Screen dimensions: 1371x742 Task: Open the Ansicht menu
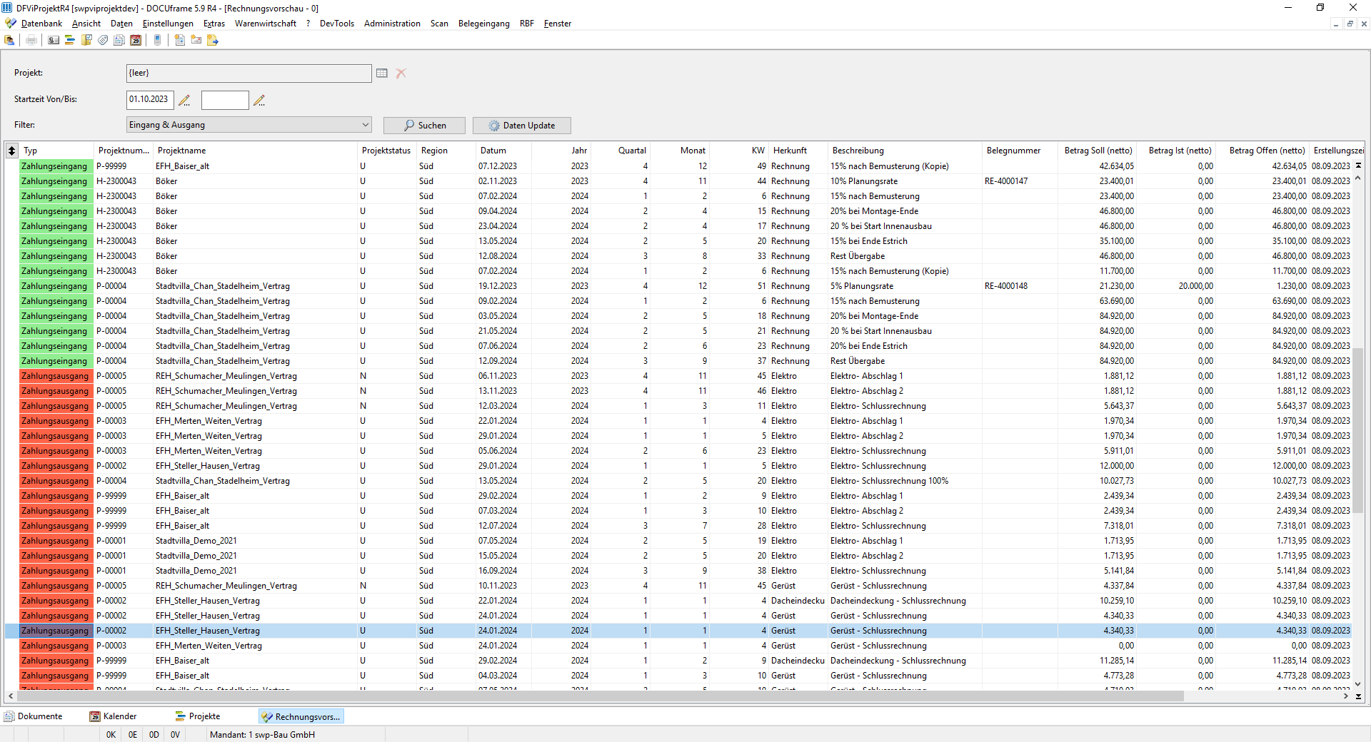coord(86,24)
